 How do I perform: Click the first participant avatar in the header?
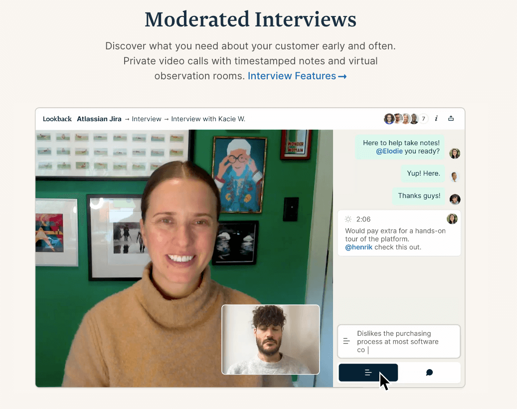pos(389,118)
